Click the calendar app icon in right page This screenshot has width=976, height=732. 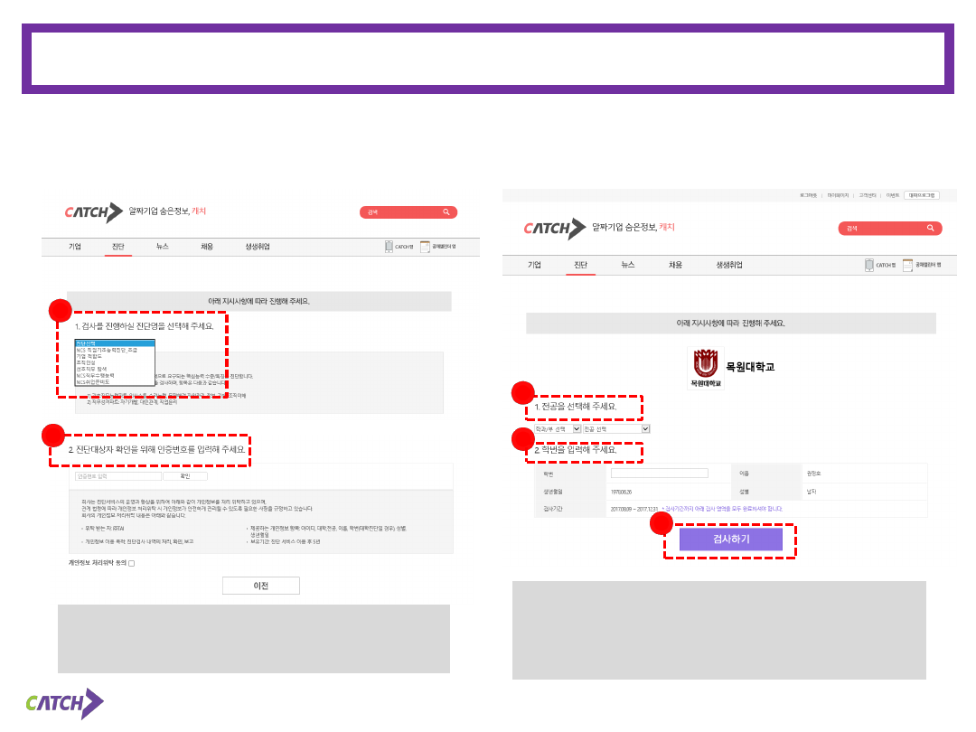(907, 265)
